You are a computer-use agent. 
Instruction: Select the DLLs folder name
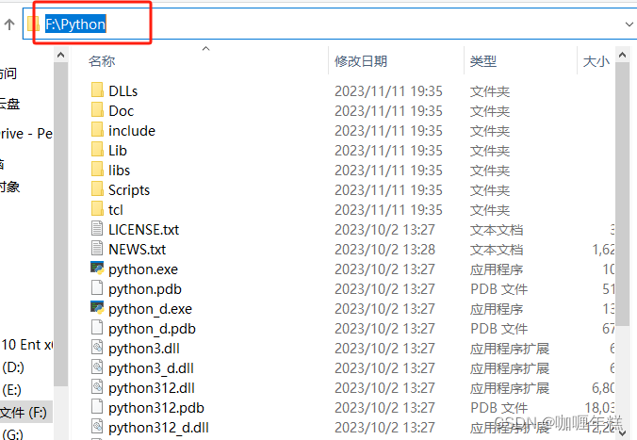point(123,91)
